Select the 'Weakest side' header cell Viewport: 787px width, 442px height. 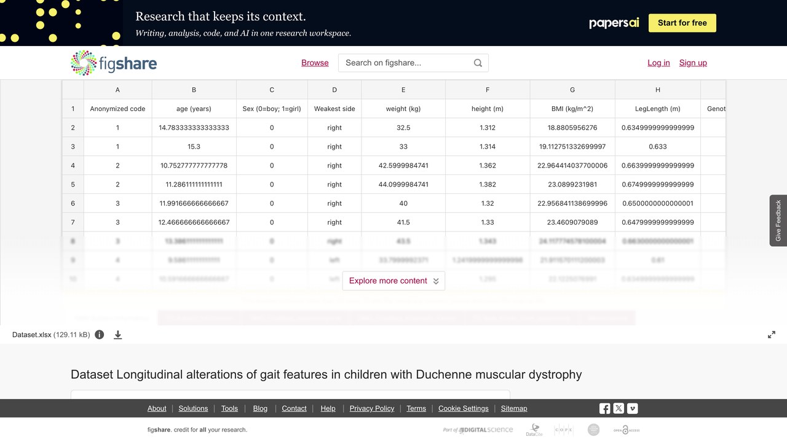(x=334, y=109)
